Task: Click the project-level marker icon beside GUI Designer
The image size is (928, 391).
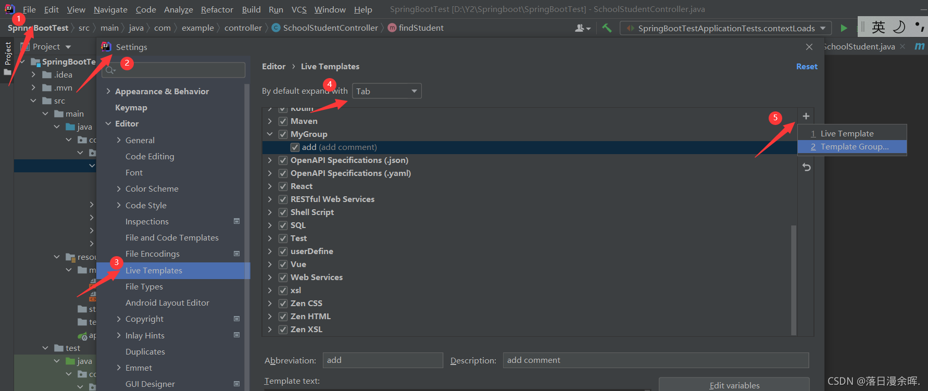Action: tap(237, 384)
